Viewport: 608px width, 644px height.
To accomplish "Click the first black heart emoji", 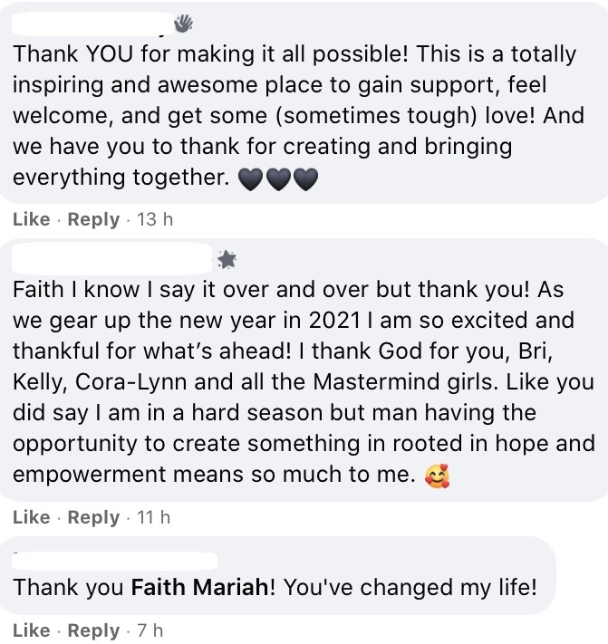I will click(249, 179).
